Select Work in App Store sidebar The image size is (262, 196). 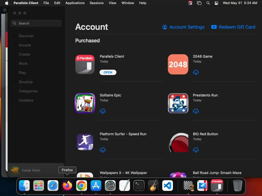pyautogui.click(x=23, y=64)
